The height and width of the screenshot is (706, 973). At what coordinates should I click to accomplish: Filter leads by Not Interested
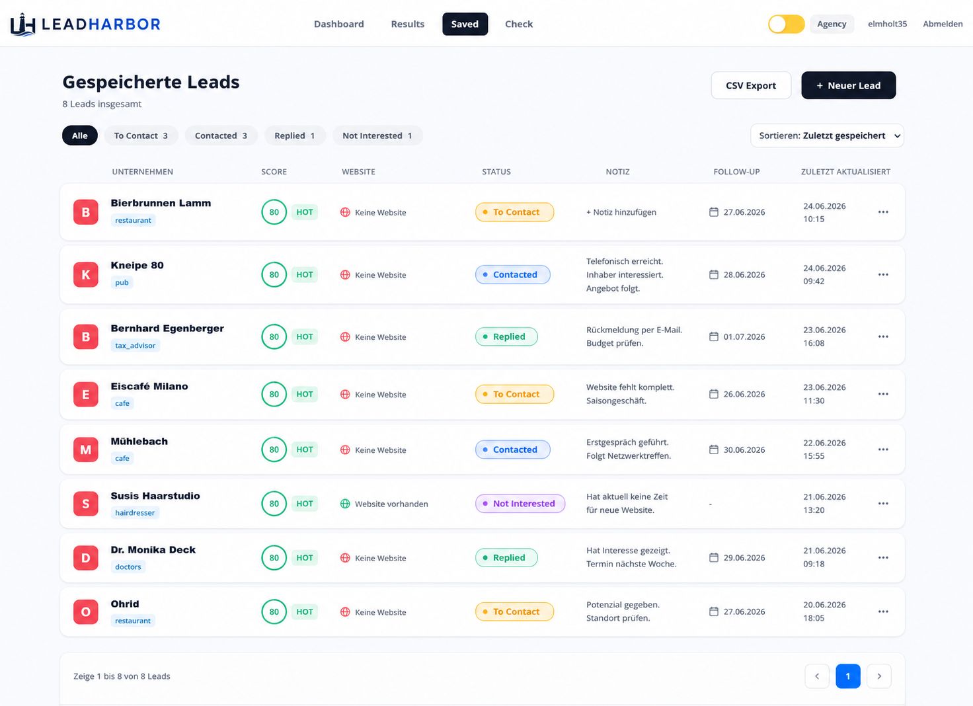point(377,136)
